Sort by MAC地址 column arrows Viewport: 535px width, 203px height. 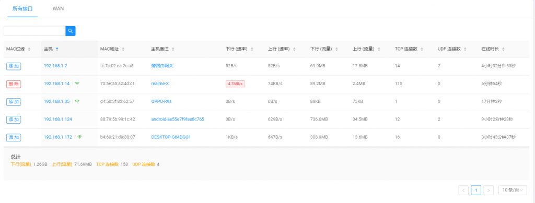pyautogui.click(x=123, y=50)
